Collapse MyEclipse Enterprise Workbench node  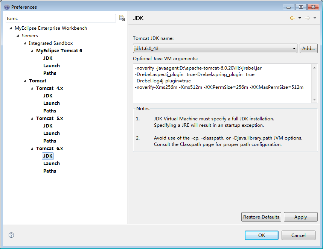coord(11,28)
